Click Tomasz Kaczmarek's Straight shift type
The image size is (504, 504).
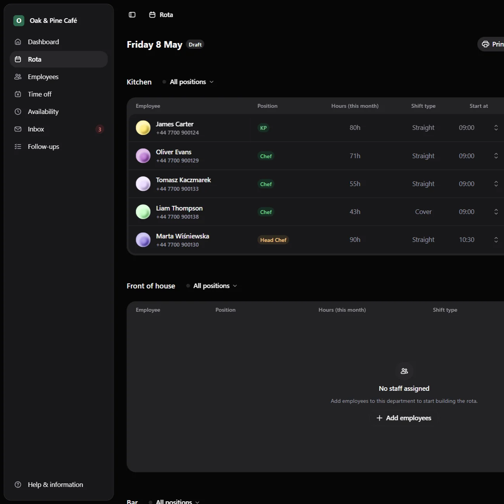tap(423, 184)
